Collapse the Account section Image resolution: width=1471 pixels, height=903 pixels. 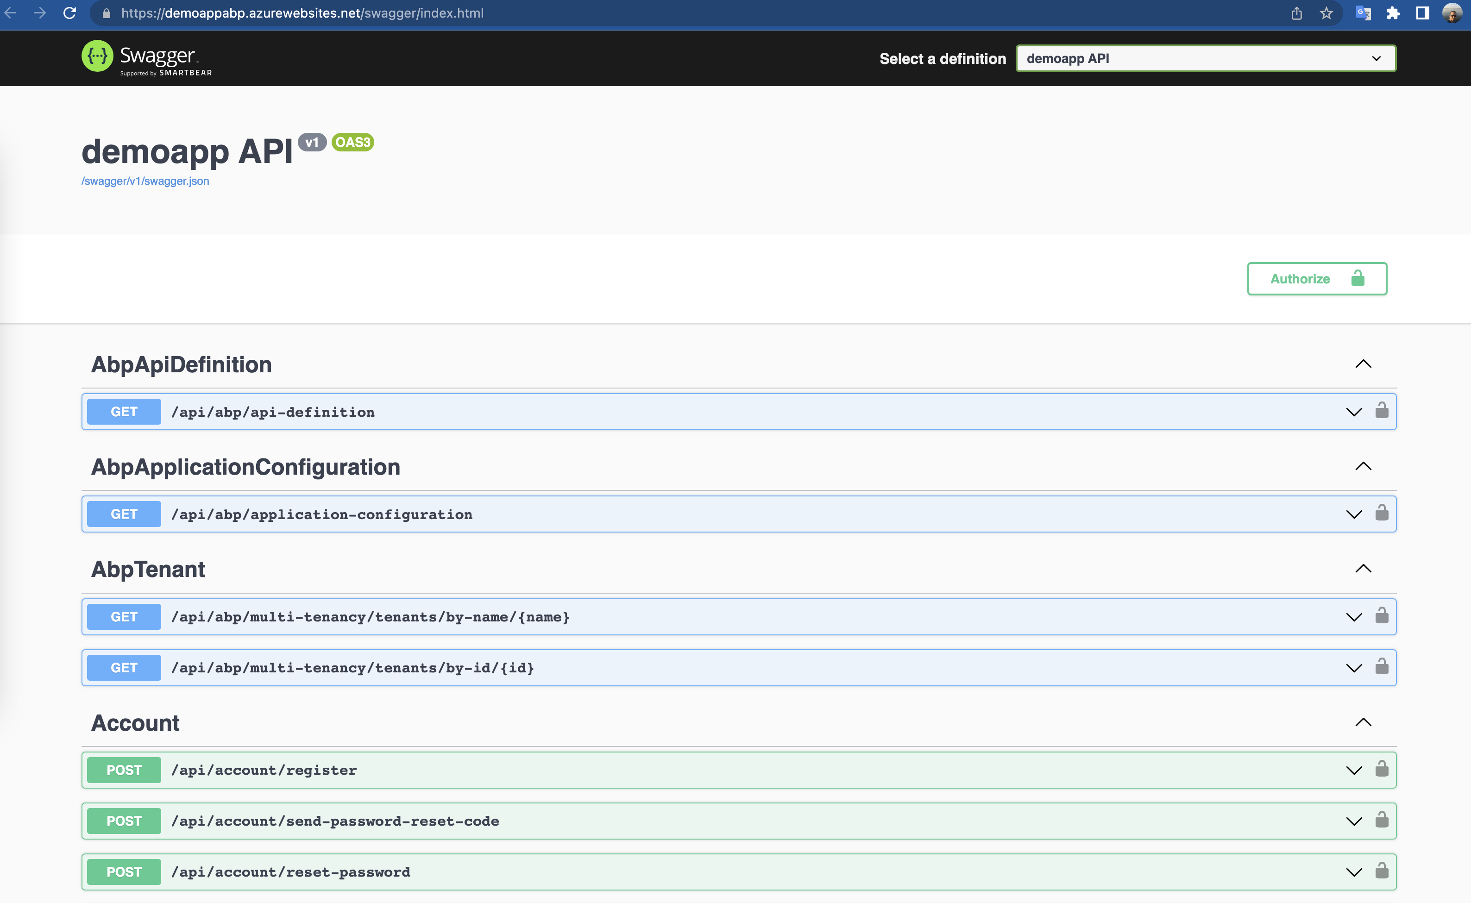coord(1363,723)
